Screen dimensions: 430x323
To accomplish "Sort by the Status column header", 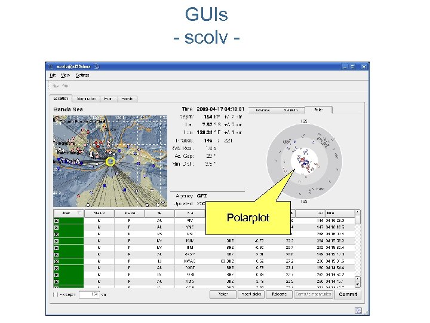I will click(99, 213).
